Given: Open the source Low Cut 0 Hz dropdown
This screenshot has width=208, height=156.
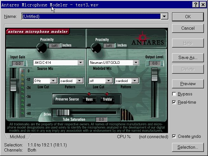Looking at the screenshot, I should click(53, 81).
